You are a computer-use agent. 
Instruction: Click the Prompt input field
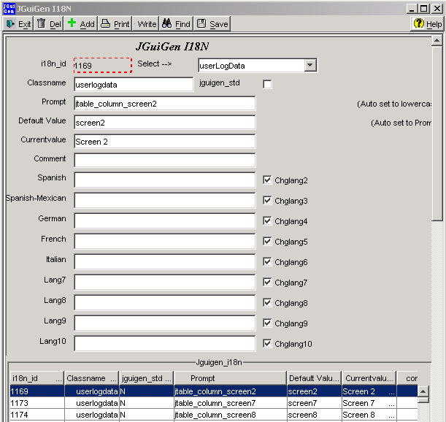165,104
